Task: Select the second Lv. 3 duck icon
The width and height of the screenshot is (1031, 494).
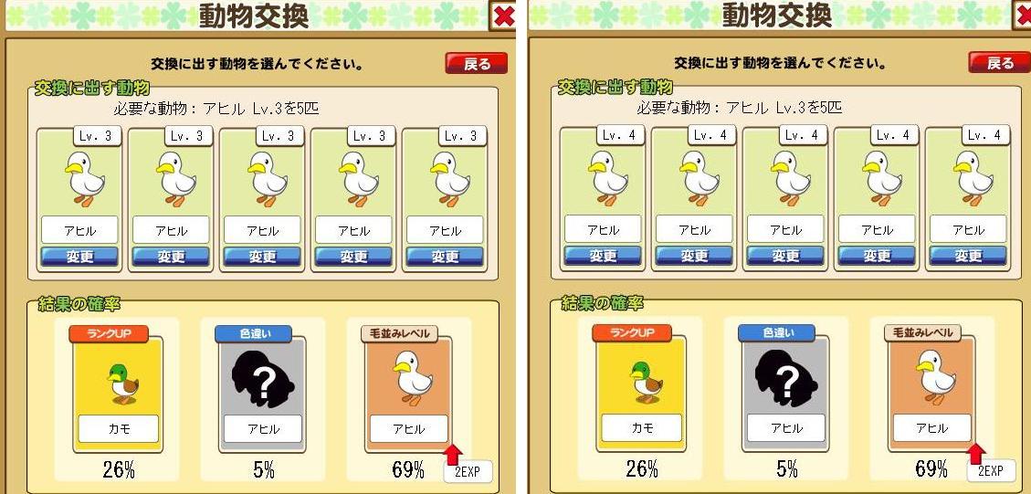Action: click(176, 179)
